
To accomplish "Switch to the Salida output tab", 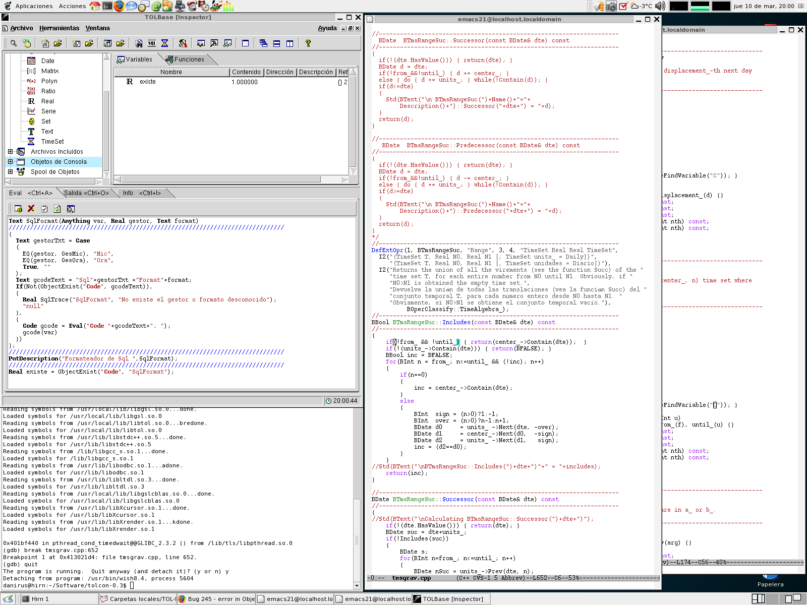I will point(86,193).
